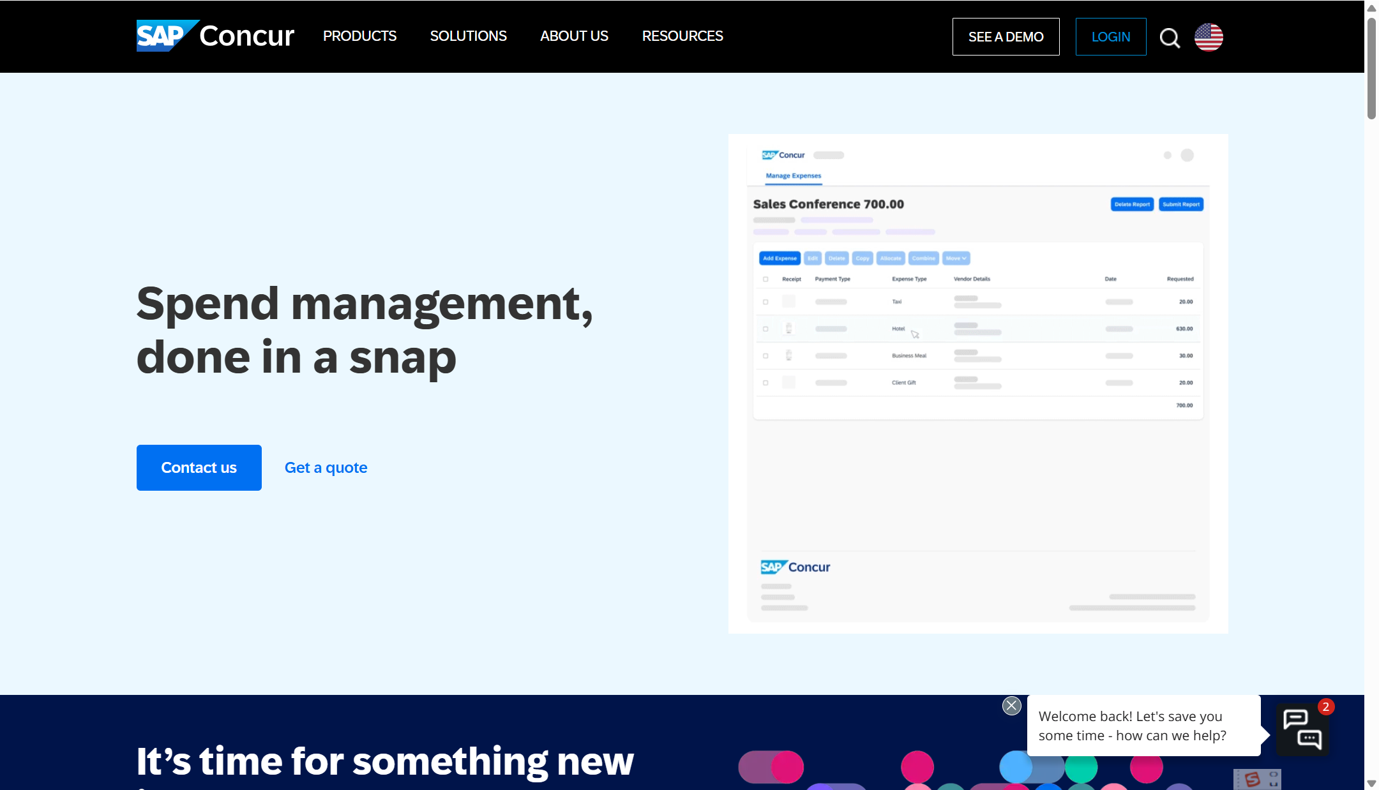Click the gray avatar circle in mockup

point(1187,155)
